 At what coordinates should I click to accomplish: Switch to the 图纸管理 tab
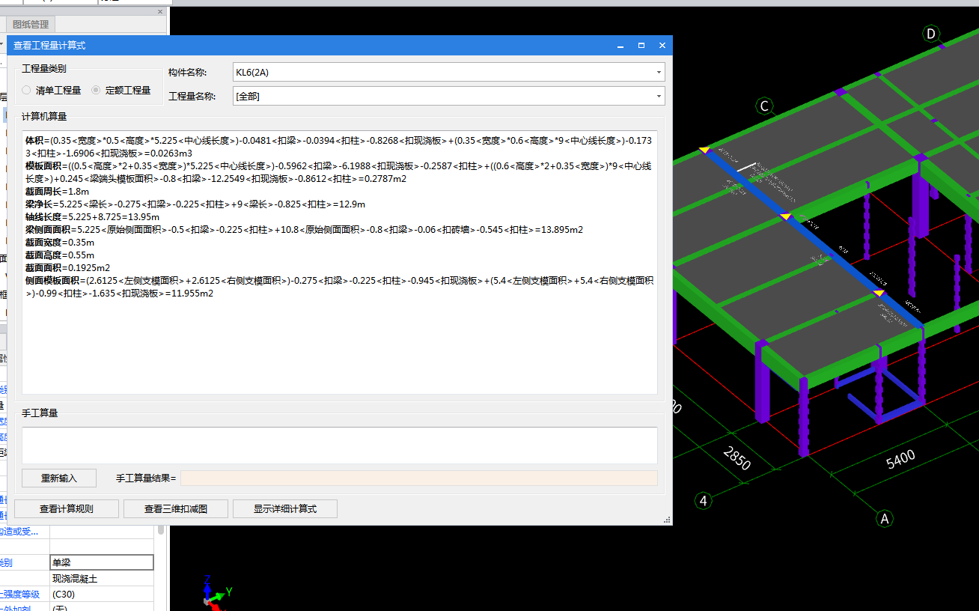[31, 25]
